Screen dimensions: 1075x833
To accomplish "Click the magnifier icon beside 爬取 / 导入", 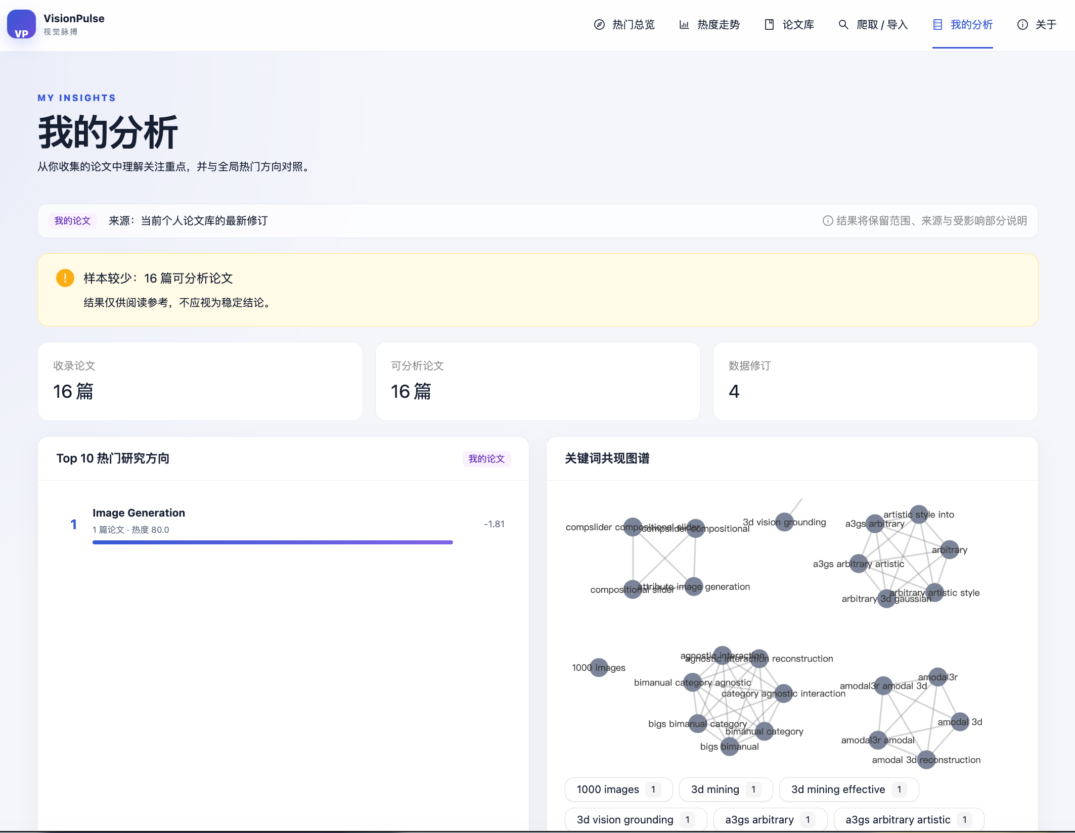I will 843,25.
